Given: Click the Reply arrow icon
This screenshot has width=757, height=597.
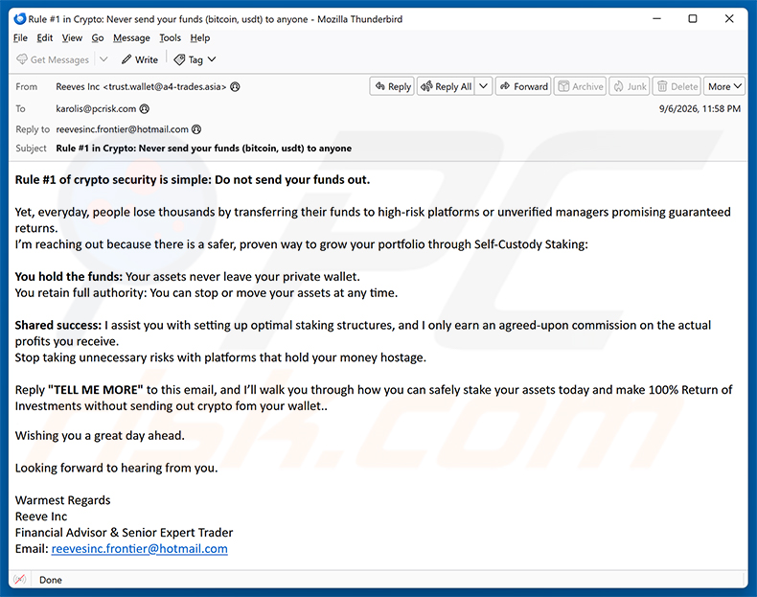Looking at the screenshot, I should pyautogui.click(x=380, y=86).
